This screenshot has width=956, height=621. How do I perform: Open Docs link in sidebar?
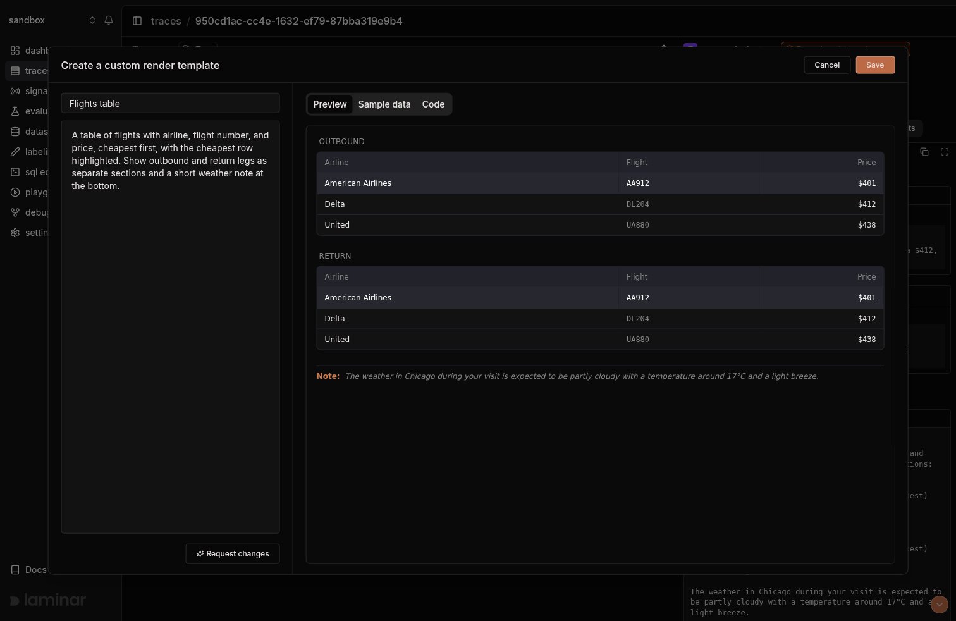tap(29, 570)
